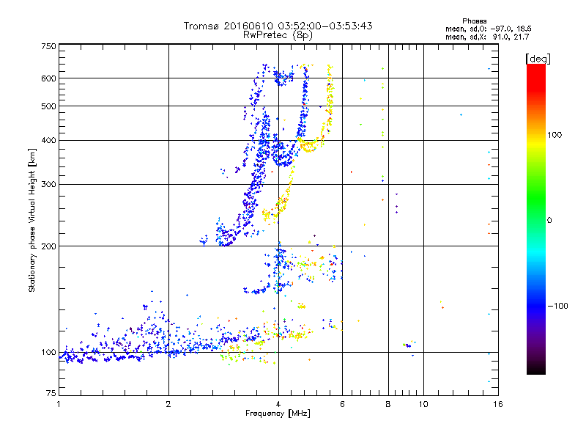Viewport: 586px width, 440px height.
Task: Click the '[deg]' colorbar unit label
Action: [538, 59]
